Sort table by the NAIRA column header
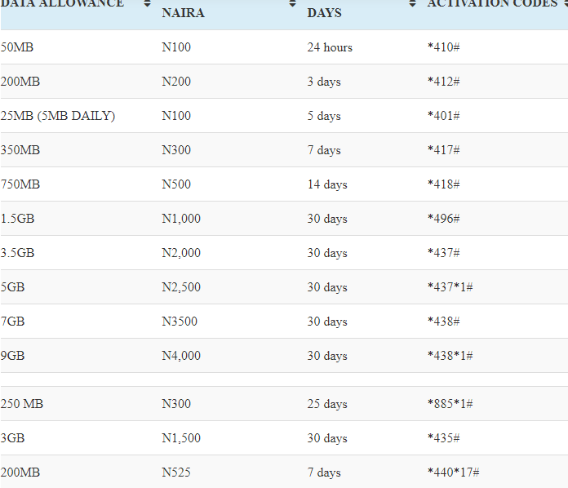The width and height of the screenshot is (568, 488). coord(183,13)
